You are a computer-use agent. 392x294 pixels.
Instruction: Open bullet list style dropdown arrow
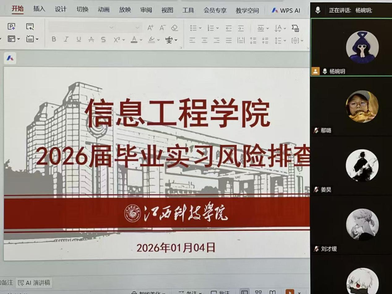tap(200, 28)
